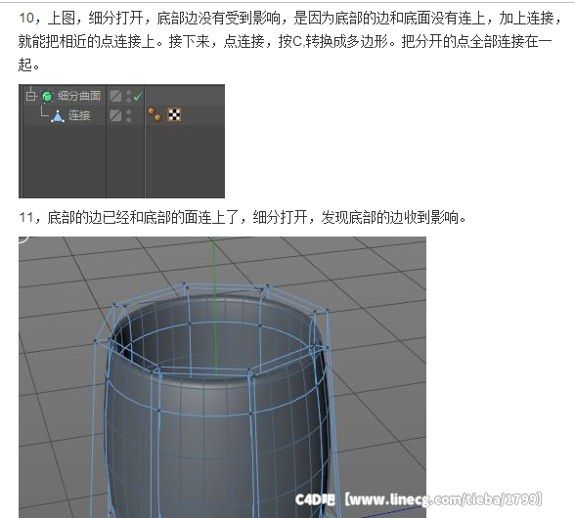Click the blue triangle 连接 object icon

(58, 116)
